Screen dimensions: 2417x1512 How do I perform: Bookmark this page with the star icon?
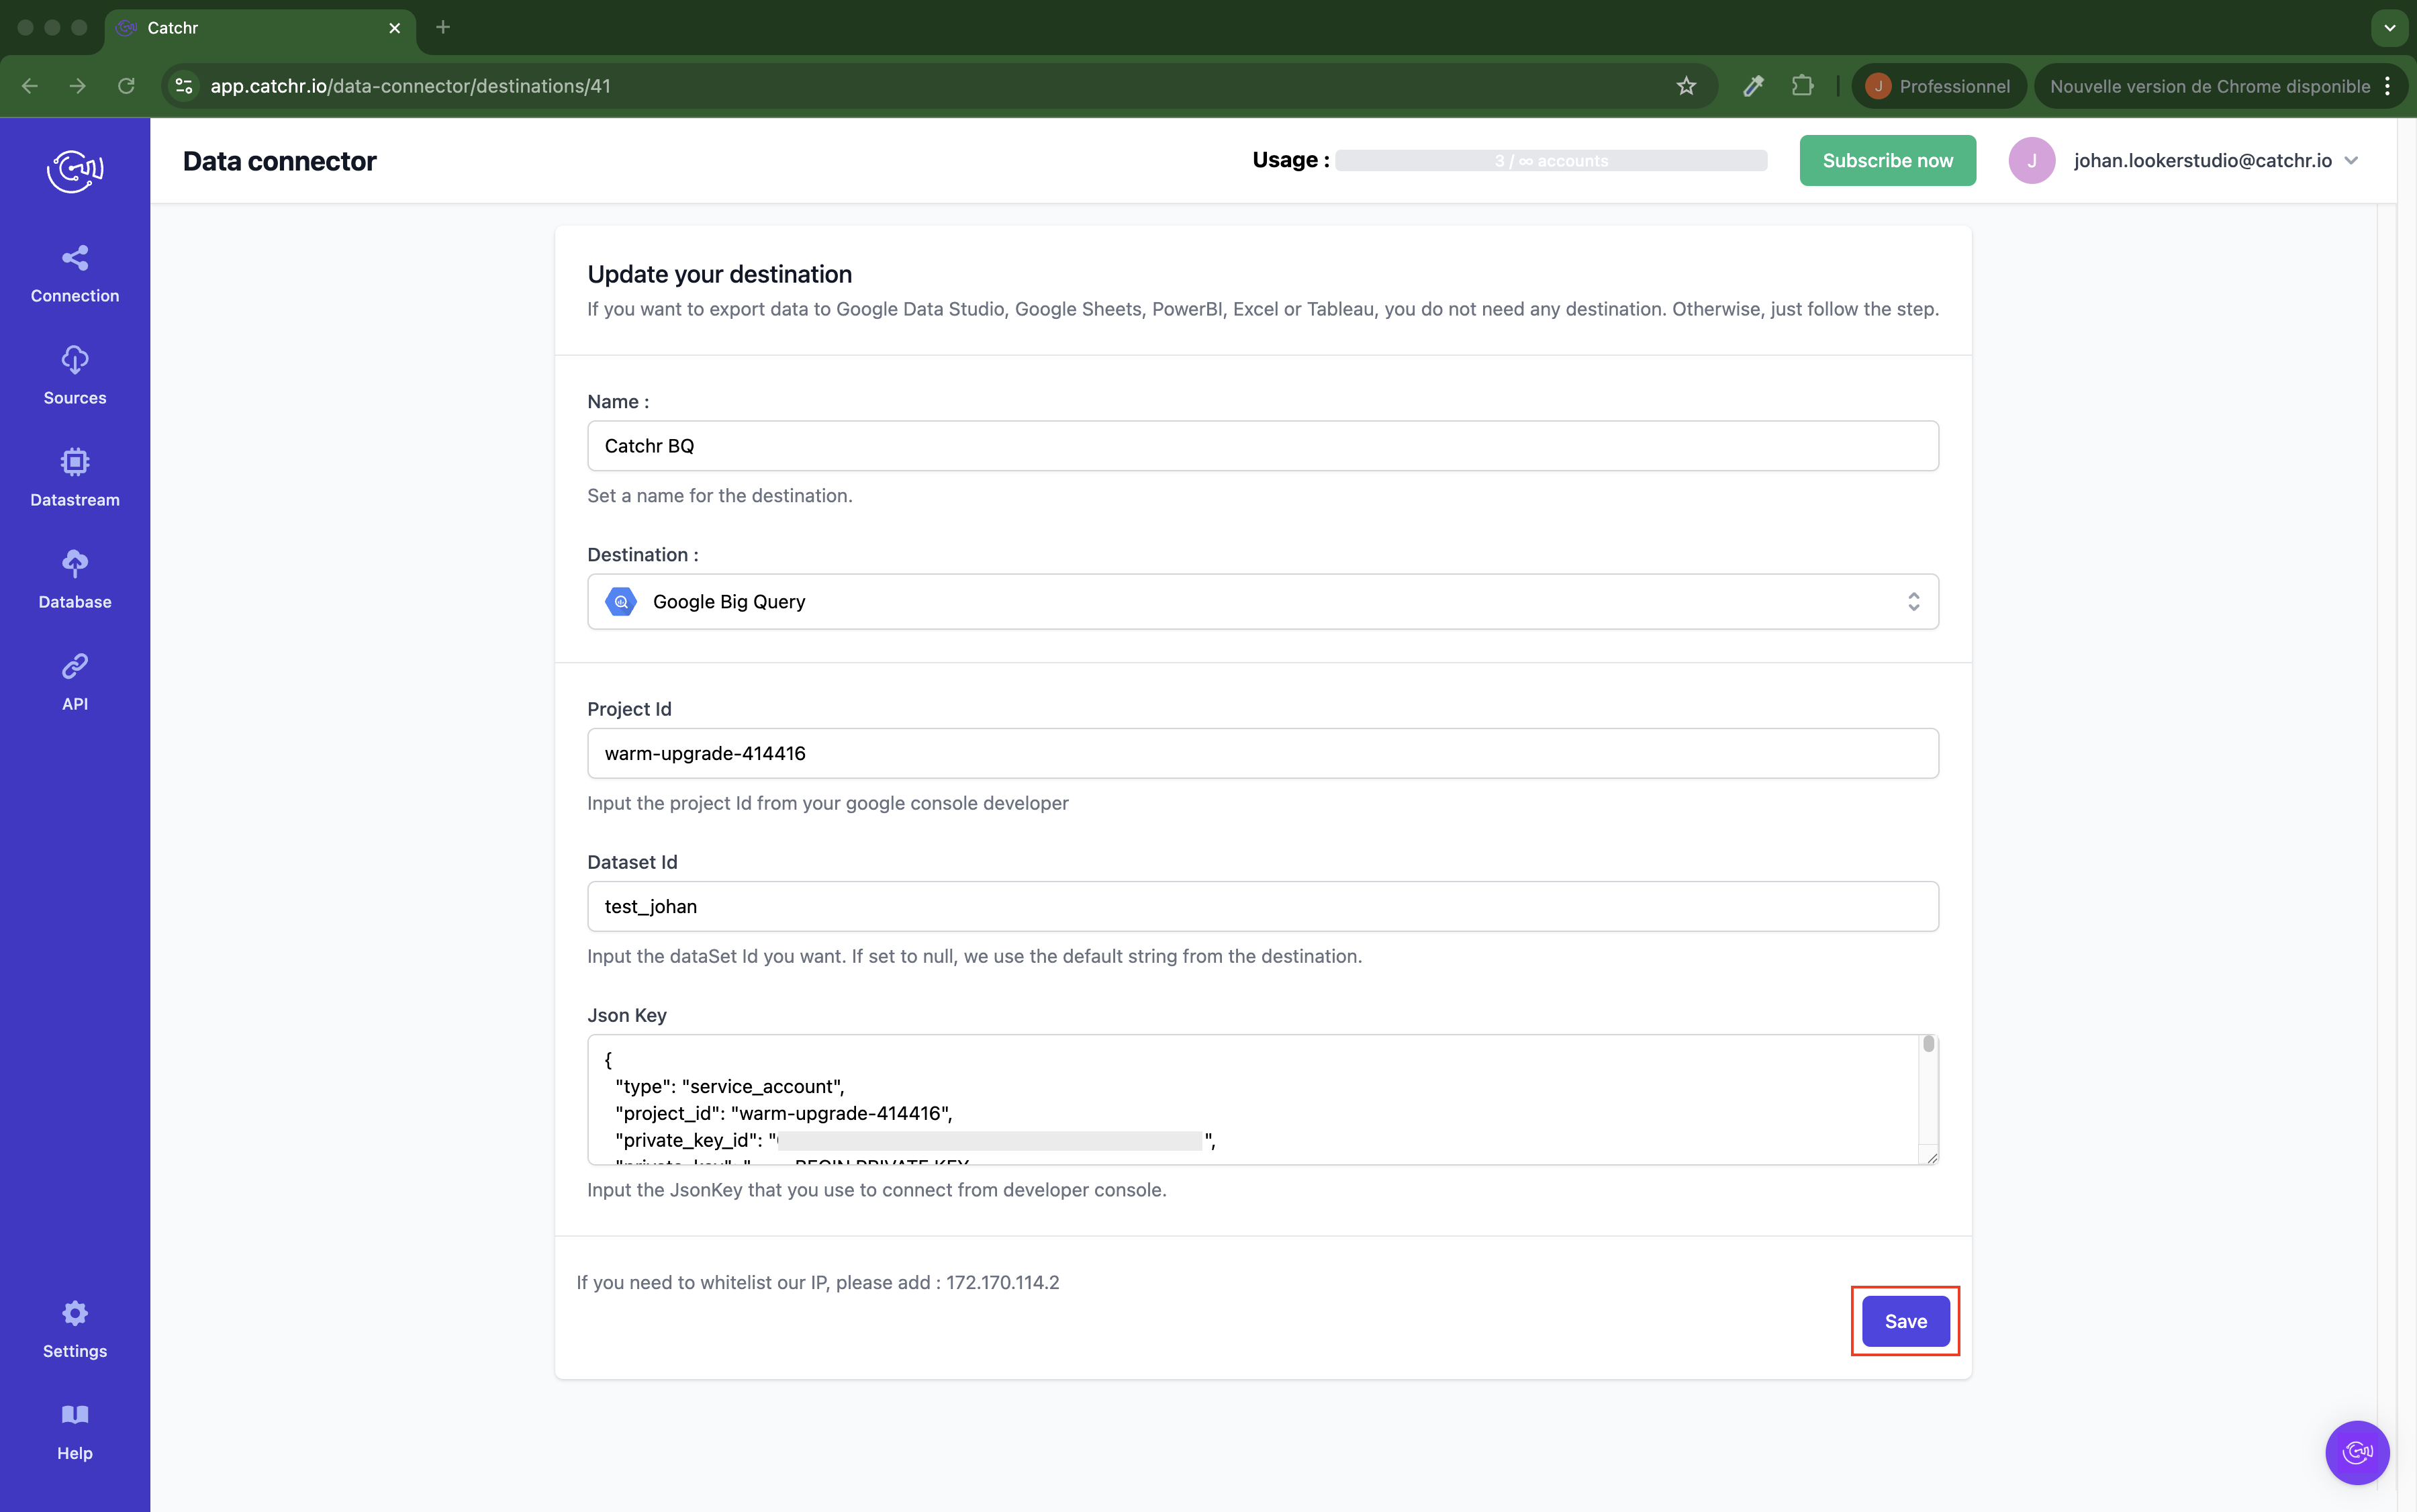(x=1686, y=86)
